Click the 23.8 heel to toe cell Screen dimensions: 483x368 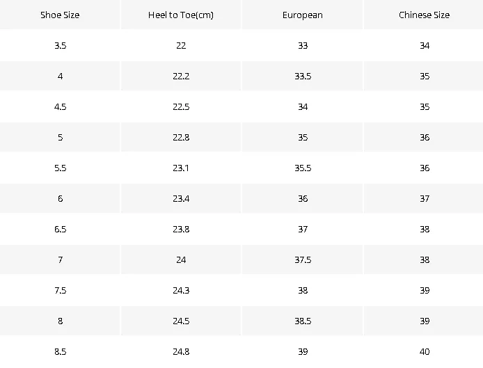coord(181,229)
